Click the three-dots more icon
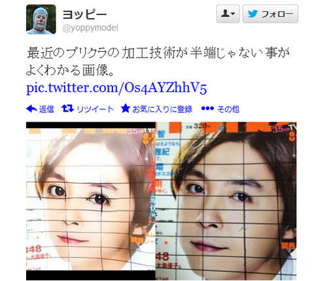This screenshot has width=327, height=281. [207, 108]
